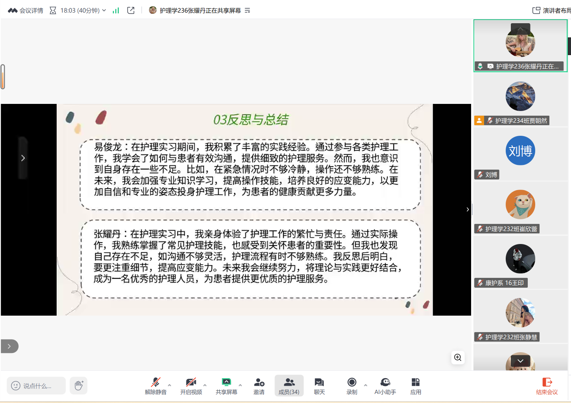
Task: Select 刘博 participant thumbnail
Action: [x=520, y=151]
